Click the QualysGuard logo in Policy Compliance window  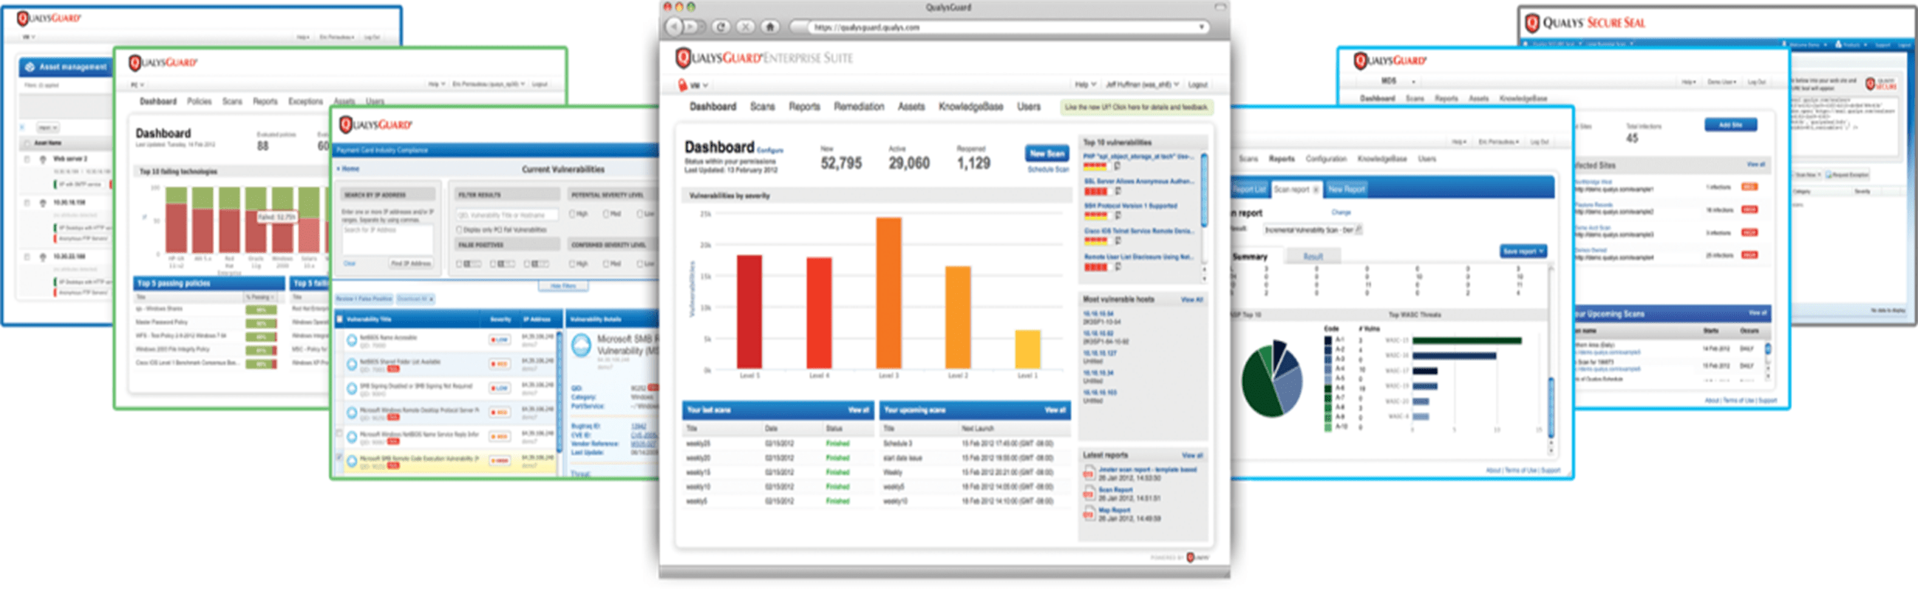[x=163, y=63]
